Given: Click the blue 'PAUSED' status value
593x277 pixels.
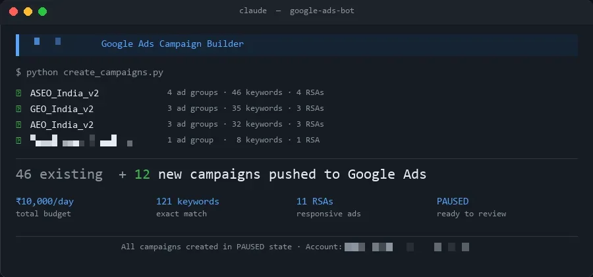Looking at the screenshot, I should coord(452,201).
